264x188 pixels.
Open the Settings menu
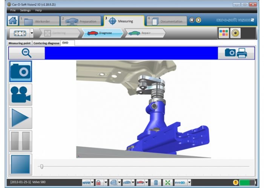(x=25, y=11)
